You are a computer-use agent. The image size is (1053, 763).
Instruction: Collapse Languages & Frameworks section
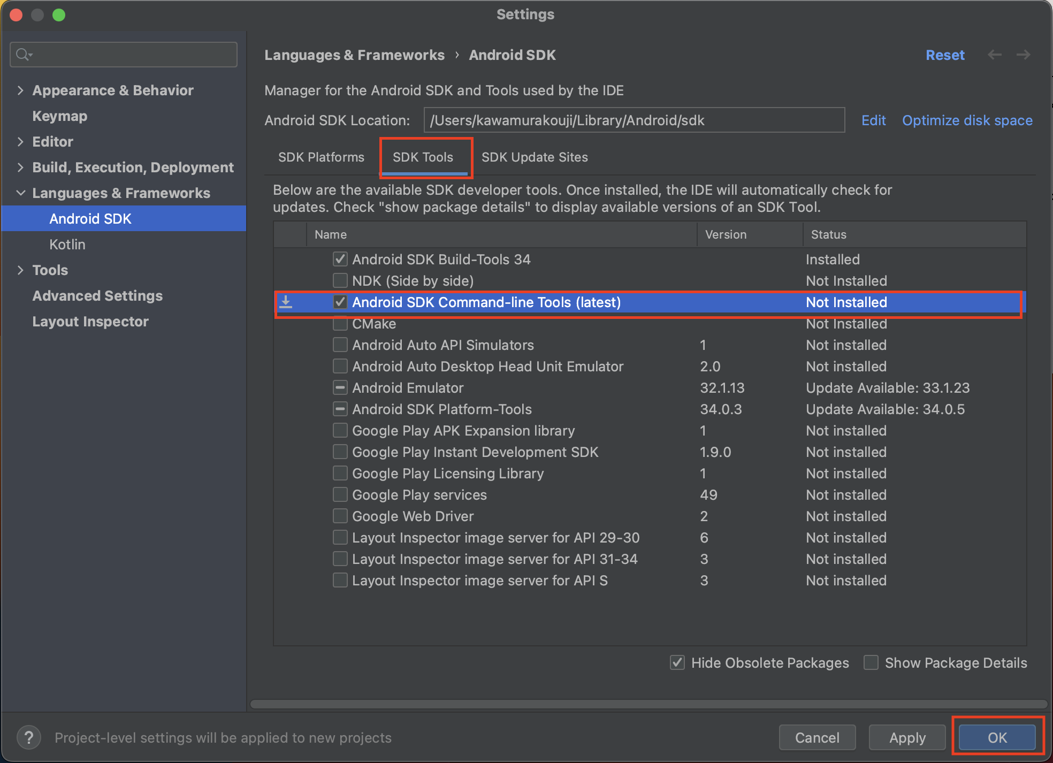click(x=20, y=193)
